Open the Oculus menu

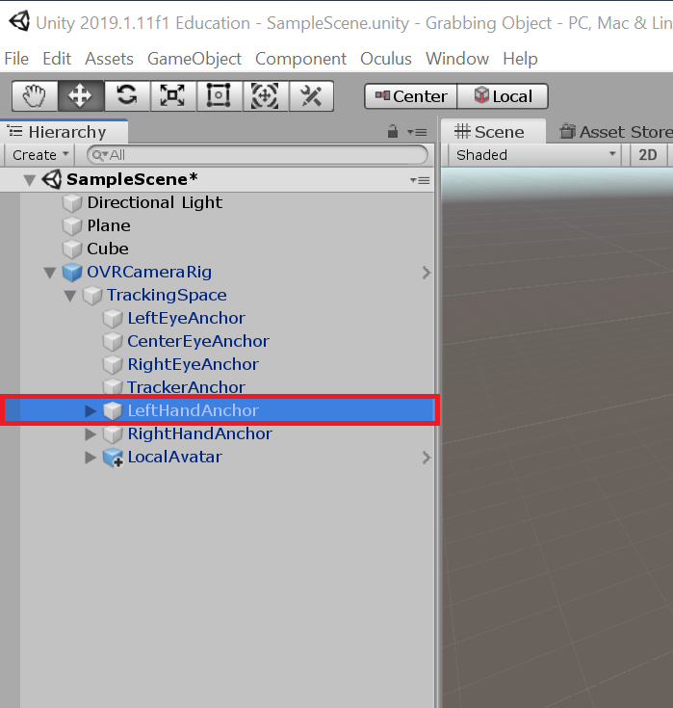coord(386,59)
